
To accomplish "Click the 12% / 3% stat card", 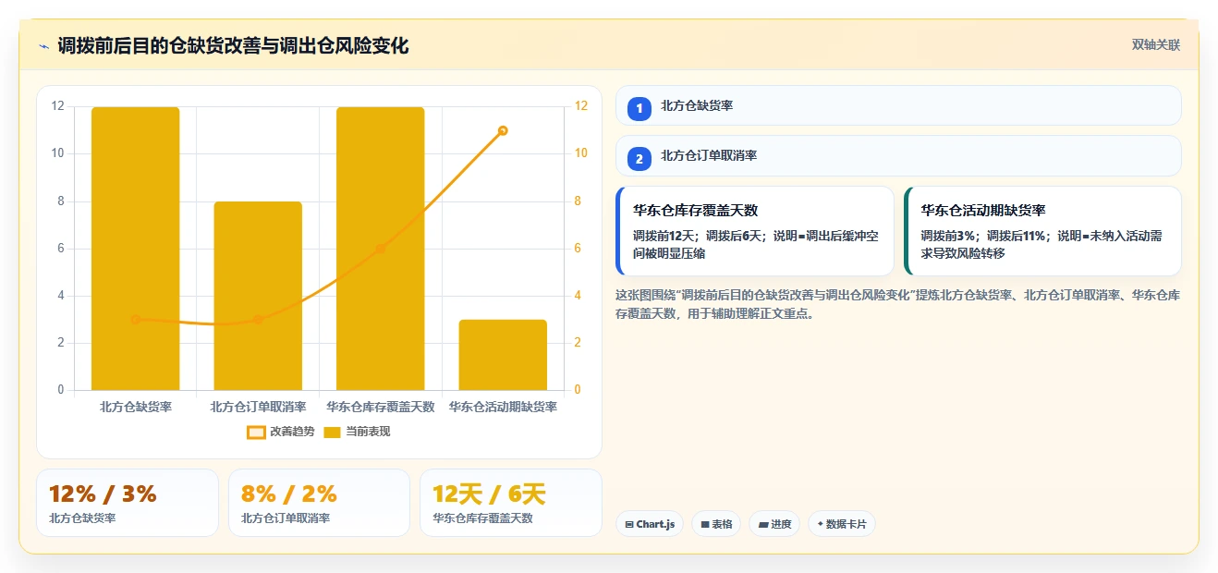I will pyautogui.click(x=128, y=503).
